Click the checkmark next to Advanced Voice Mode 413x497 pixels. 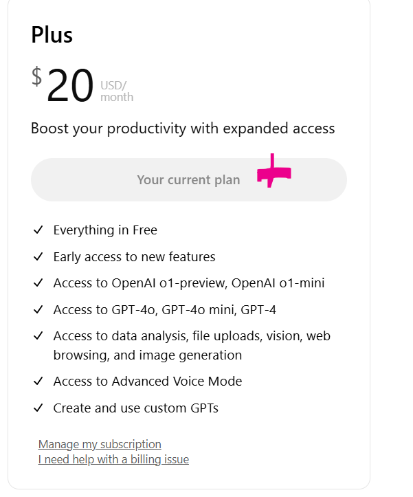pyautogui.click(x=38, y=382)
